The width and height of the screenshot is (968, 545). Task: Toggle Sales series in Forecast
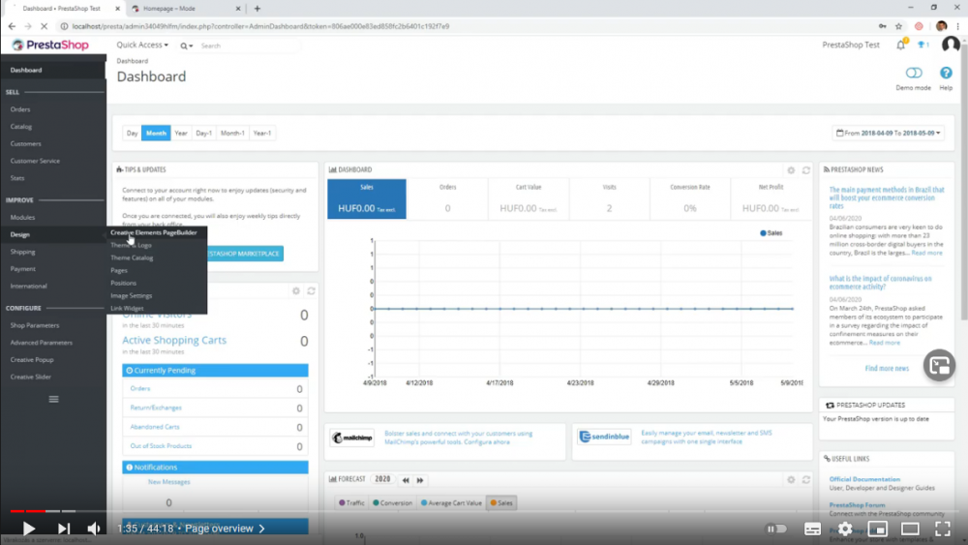coord(501,503)
